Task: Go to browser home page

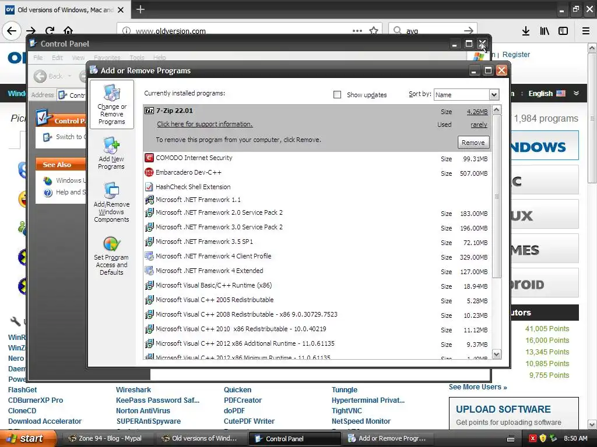Action: [68, 30]
